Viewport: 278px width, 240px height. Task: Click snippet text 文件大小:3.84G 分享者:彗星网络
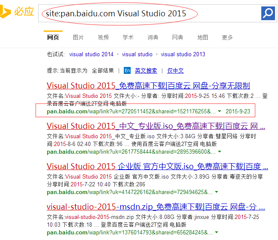tap(197, 136)
